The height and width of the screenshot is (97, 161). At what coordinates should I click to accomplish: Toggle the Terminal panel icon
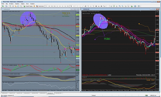coord(18,6)
